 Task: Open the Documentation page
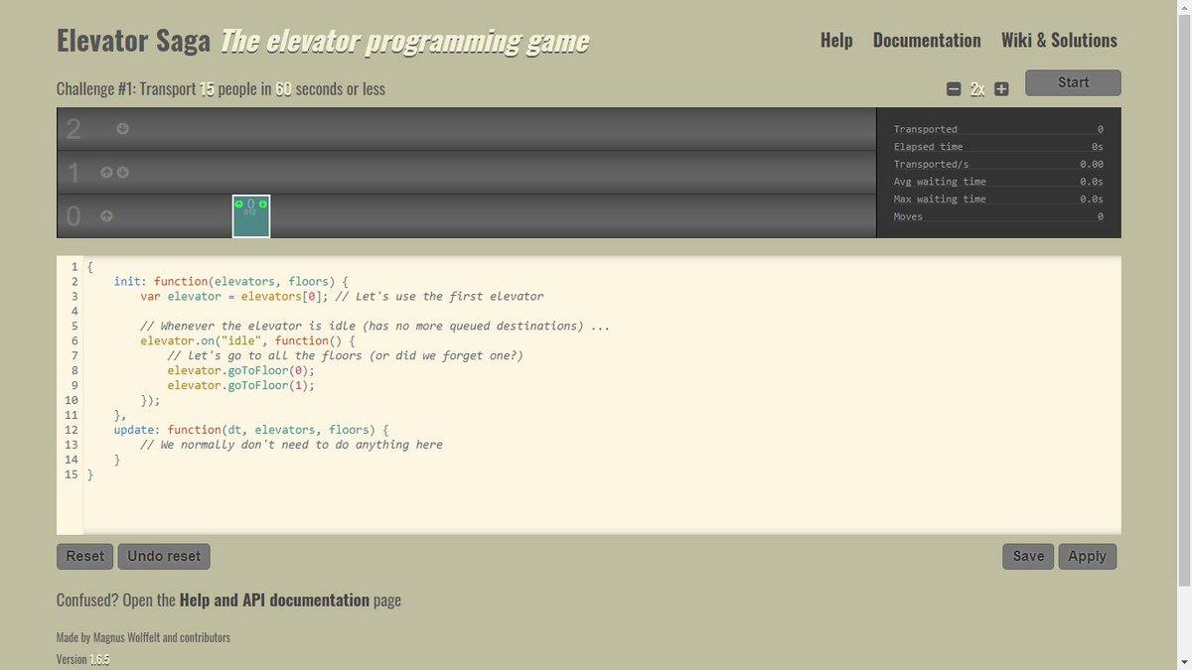927,41
